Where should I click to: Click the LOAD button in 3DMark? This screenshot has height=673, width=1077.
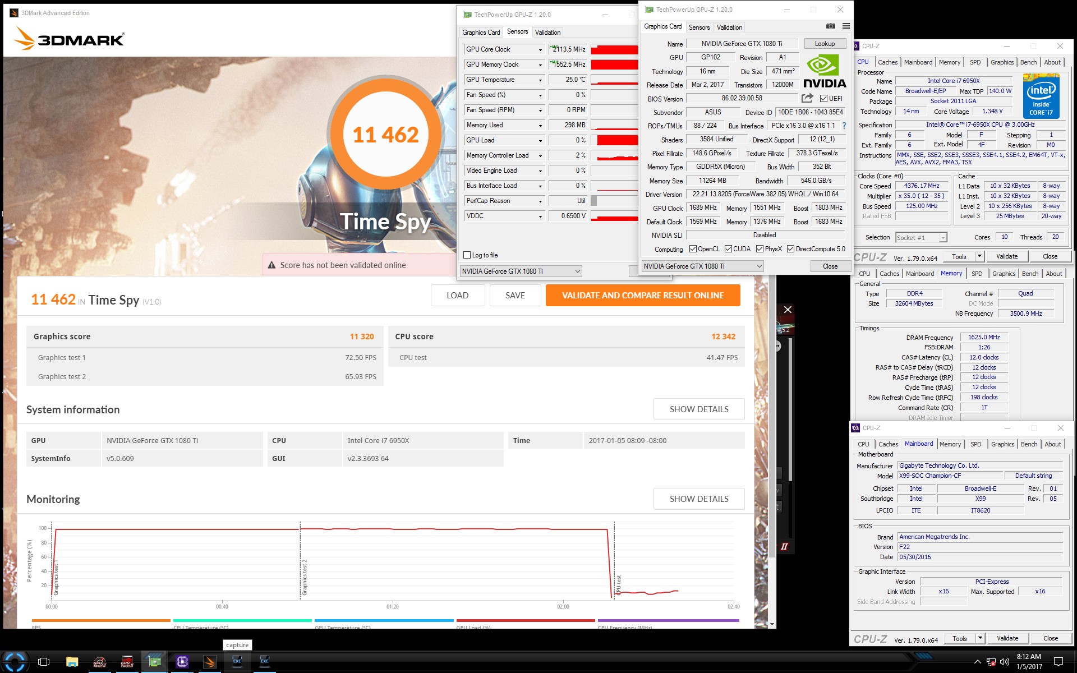458,296
